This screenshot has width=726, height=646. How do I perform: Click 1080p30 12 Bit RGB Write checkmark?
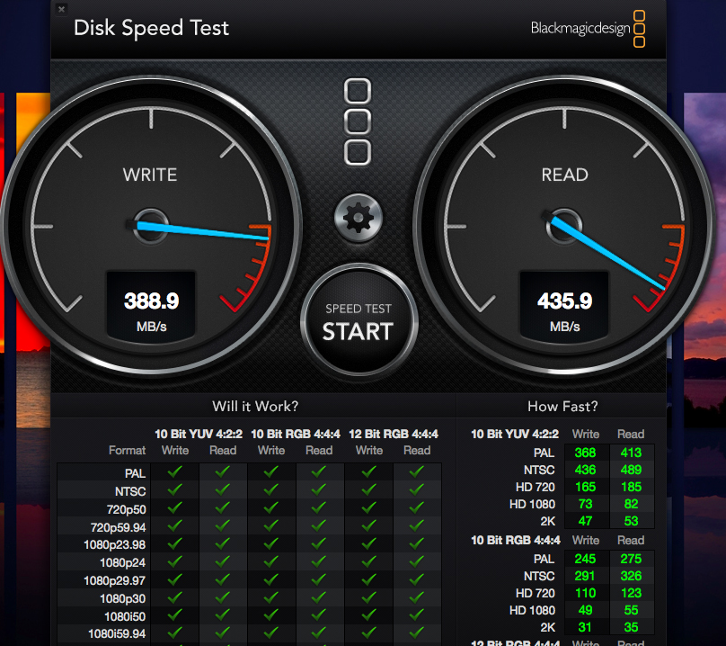coord(369,597)
